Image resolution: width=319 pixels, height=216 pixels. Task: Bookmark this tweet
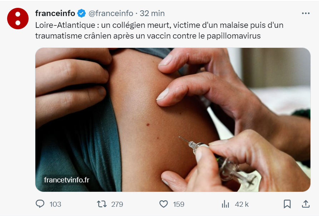click(x=287, y=204)
